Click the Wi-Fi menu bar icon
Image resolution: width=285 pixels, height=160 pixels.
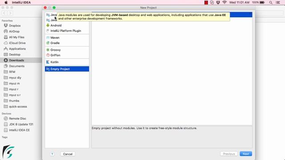pyautogui.click(x=224, y=2)
